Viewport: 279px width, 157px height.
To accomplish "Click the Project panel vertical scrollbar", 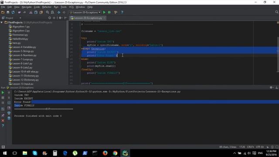I will [67, 40].
